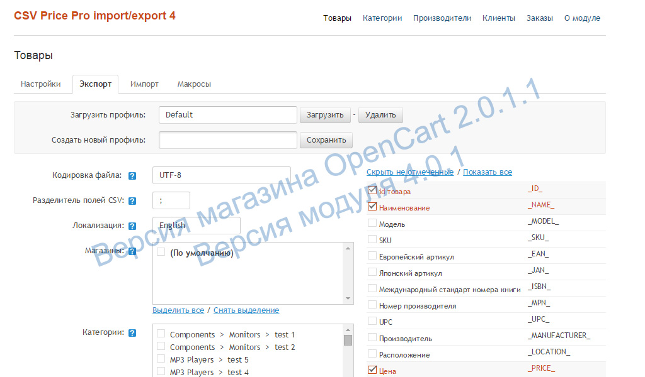Click the Загрузить profile button
This screenshot has width=645, height=377.
pyautogui.click(x=325, y=115)
